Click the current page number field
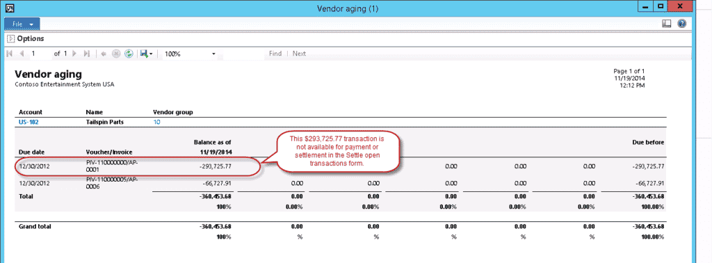 (40, 54)
